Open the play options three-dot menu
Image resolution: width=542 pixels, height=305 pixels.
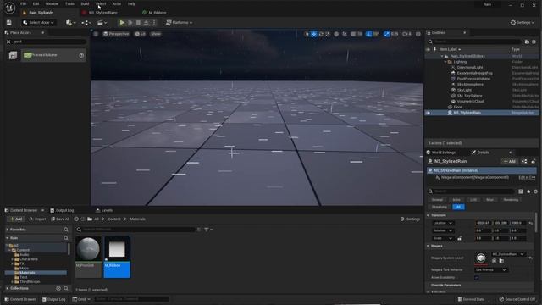point(154,23)
